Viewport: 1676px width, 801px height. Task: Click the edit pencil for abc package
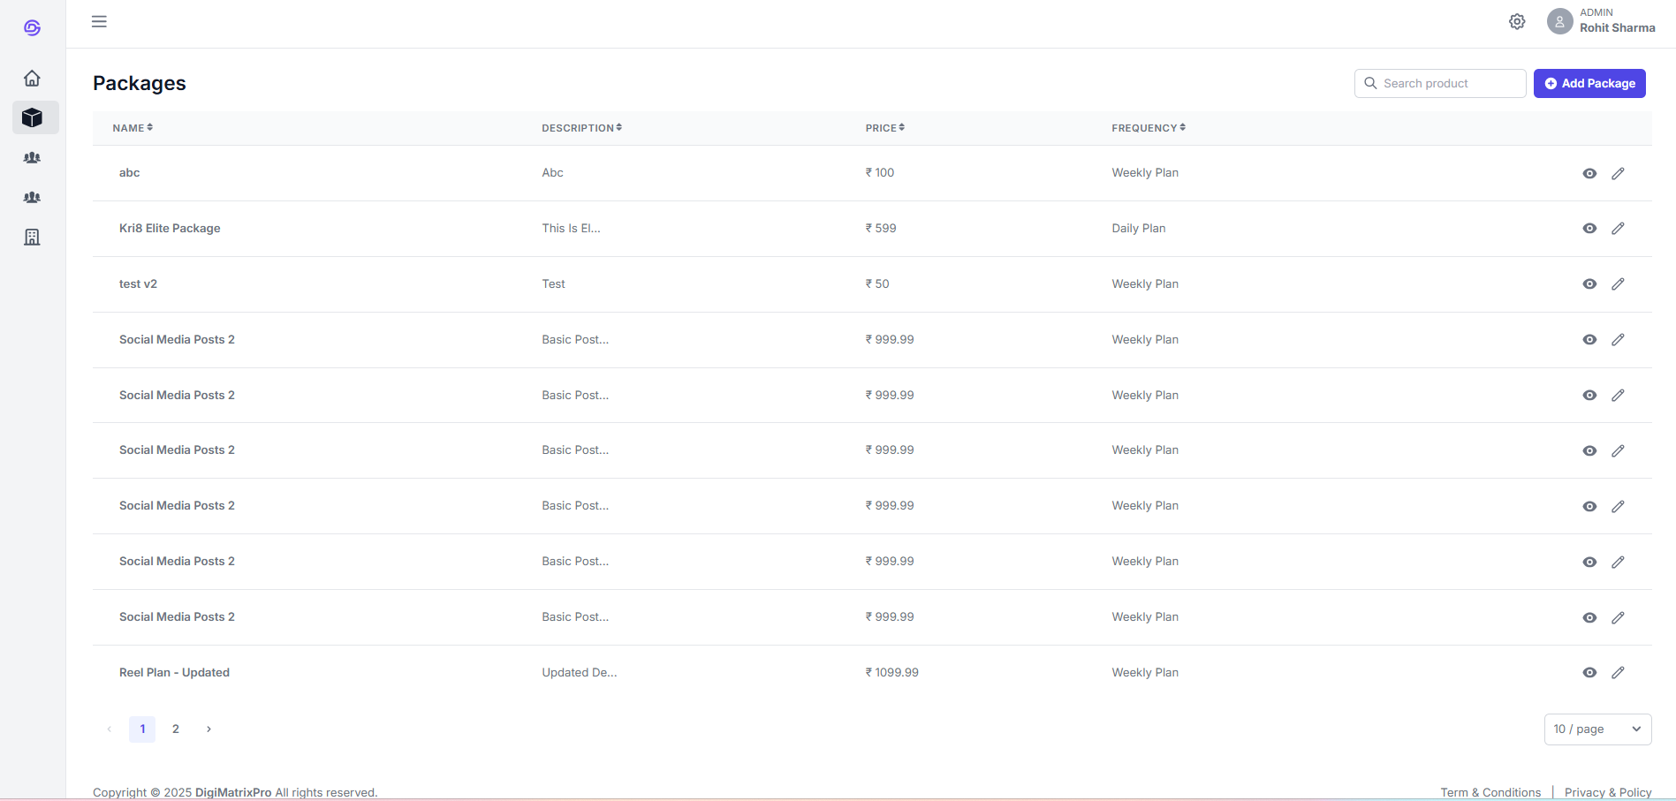[x=1618, y=174]
